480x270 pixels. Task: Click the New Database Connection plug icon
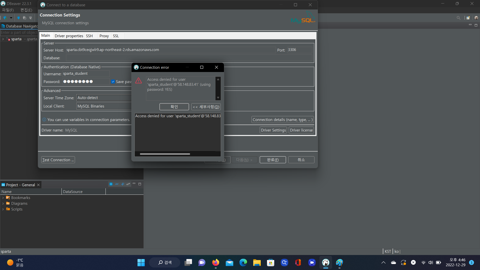5,18
